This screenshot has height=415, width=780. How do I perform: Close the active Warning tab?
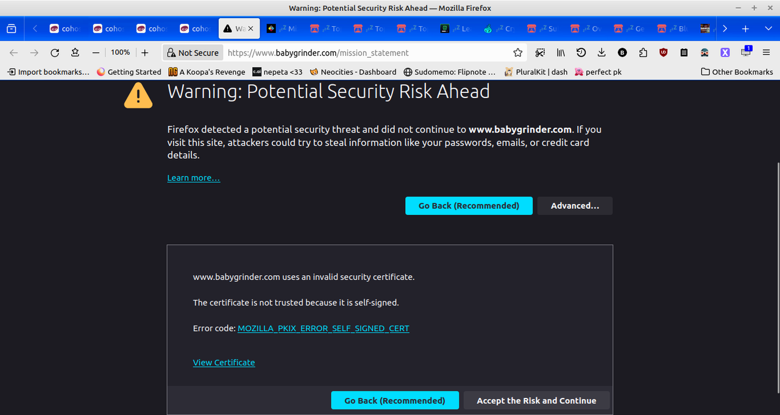(x=250, y=29)
